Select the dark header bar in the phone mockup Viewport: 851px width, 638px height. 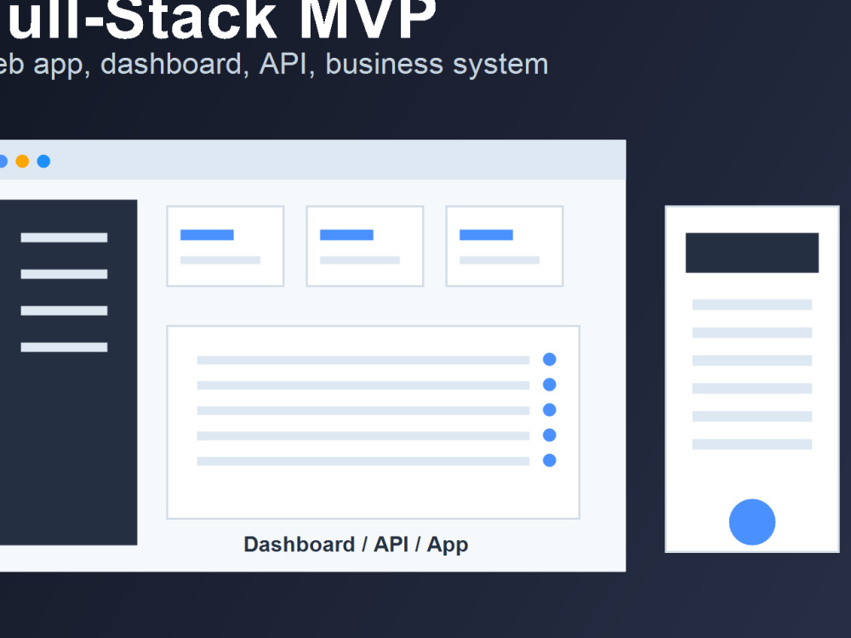coord(751,253)
